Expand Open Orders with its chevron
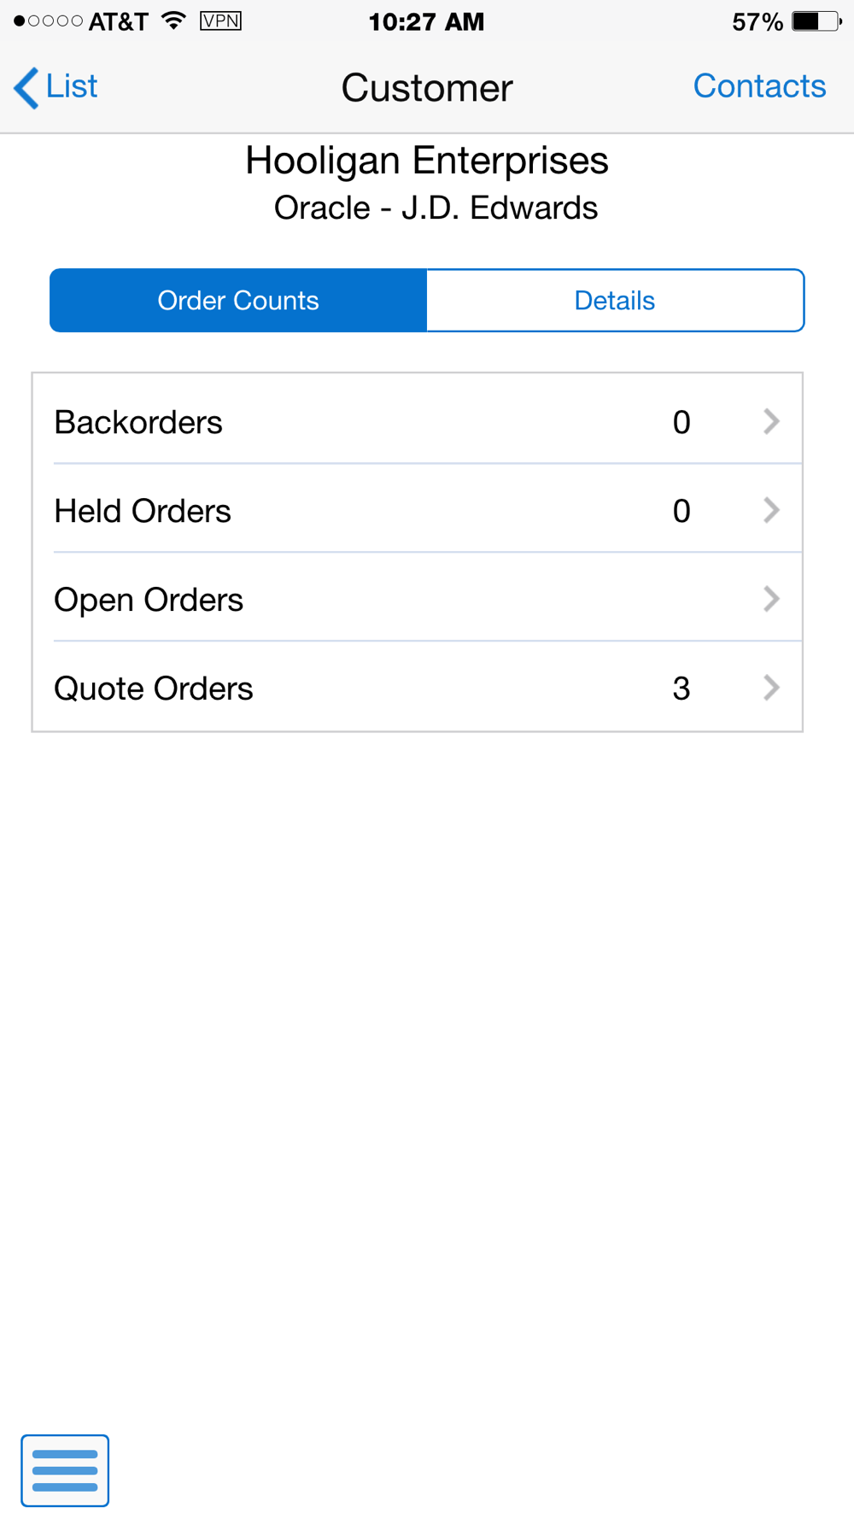Screen dimensions: 854x1519 [771, 599]
